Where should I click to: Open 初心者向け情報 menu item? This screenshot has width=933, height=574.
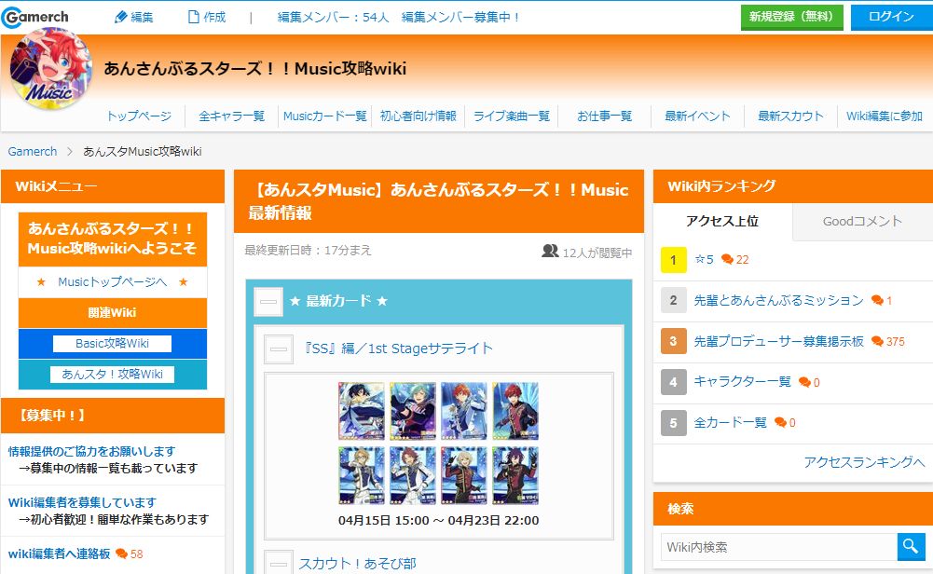(x=418, y=116)
